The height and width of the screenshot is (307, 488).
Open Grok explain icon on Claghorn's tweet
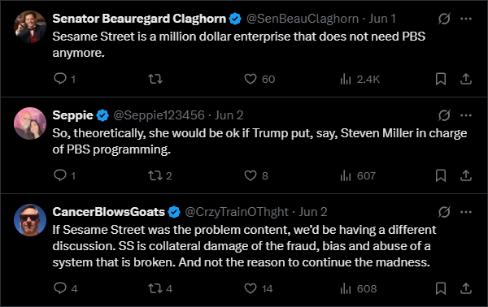pyautogui.click(x=444, y=19)
